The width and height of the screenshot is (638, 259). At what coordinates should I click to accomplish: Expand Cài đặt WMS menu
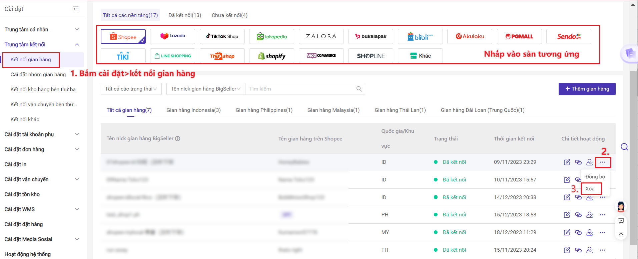[x=77, y=209]
